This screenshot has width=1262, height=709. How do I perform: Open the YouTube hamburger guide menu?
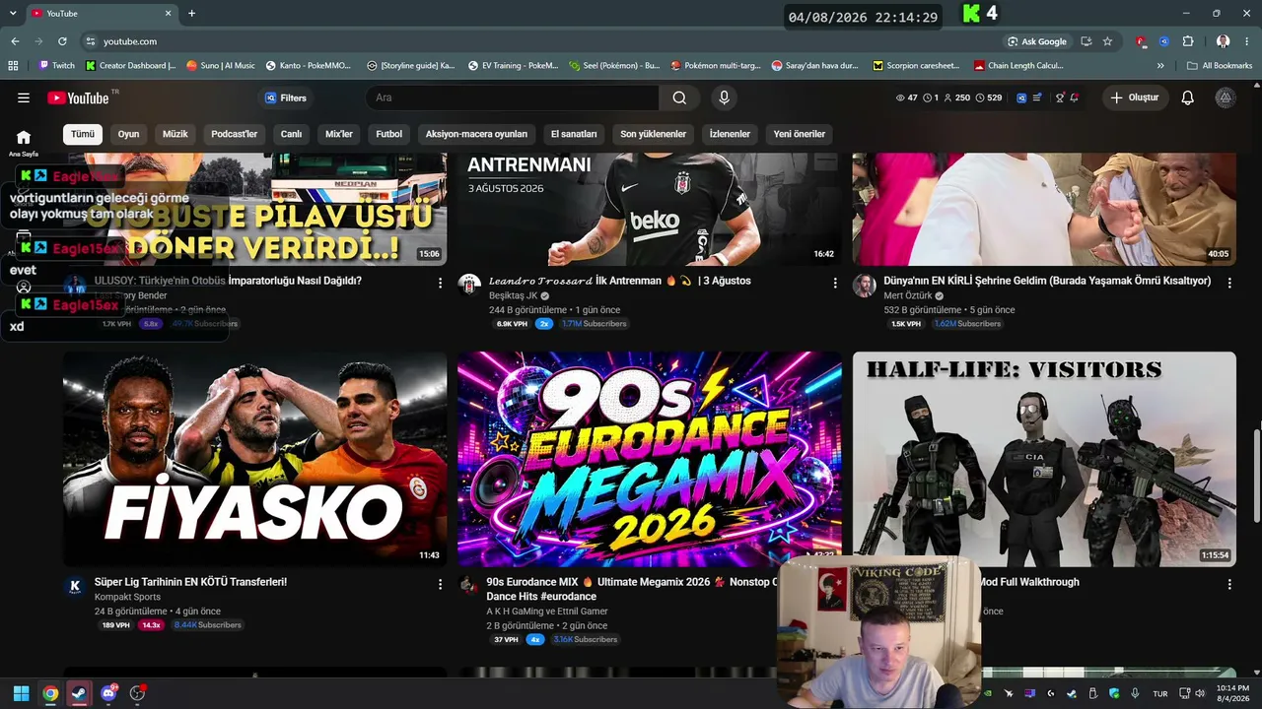(24, 97)
